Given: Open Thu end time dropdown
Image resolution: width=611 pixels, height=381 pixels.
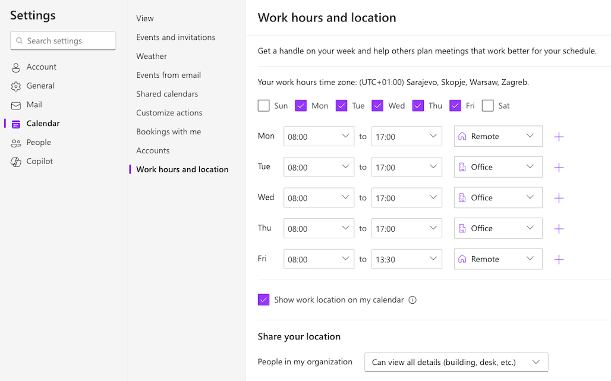Looking at the screenshot, I should click(x=407, y=228).
